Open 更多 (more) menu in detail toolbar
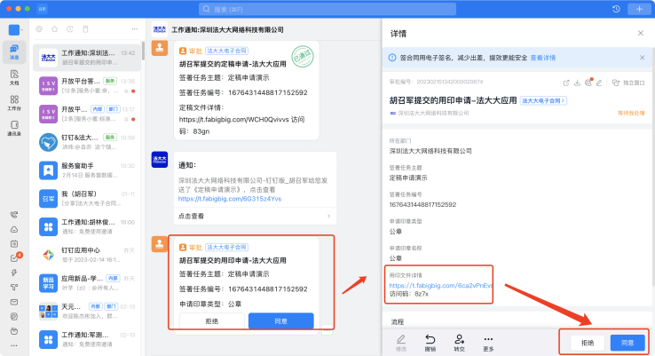Screen dimensions: 655x356 (x=488, y=342)
